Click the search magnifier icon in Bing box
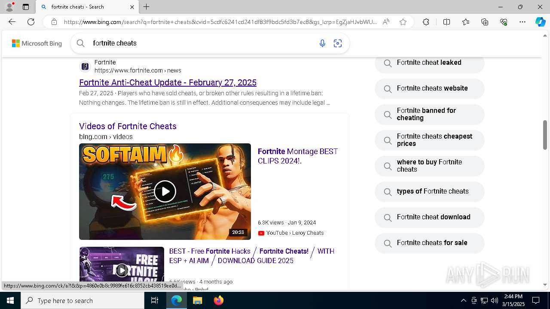 click(x=80, y=43)
